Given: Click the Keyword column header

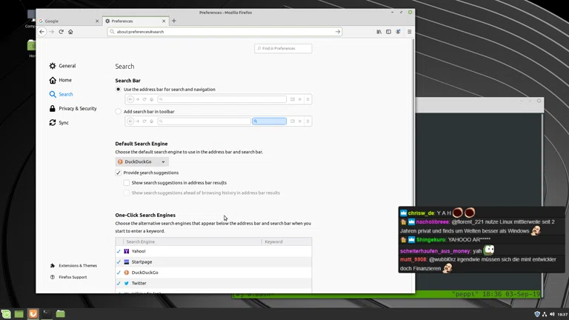Looking at the screenshot, I should [287, 241].
